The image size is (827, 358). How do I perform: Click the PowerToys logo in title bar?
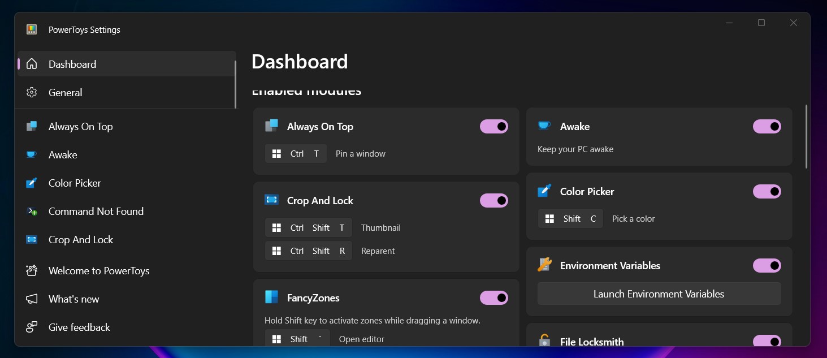pyautogui.click(x=32, y=30)
